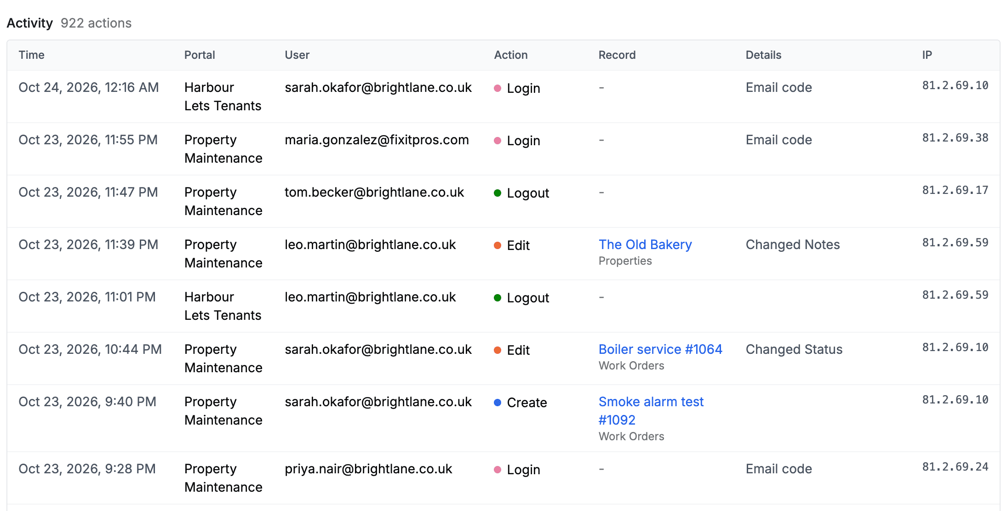Click sarah.okafor email in 12:16 AM row
1007x511 pixels.
[x=378, y=87]
